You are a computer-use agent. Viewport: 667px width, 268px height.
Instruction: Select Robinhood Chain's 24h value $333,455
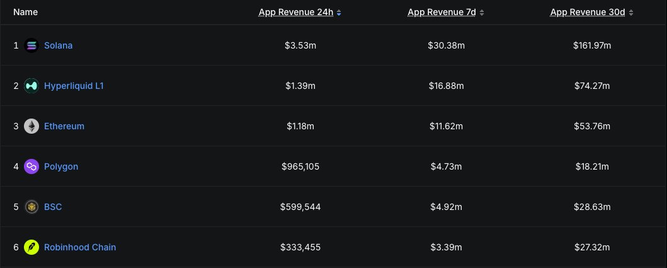coord(300,247)
